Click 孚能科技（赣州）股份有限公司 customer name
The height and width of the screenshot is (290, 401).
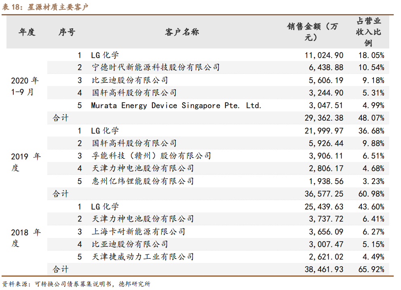(152, 156)
